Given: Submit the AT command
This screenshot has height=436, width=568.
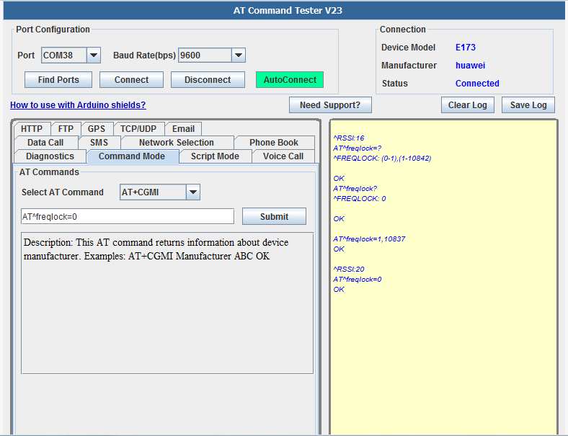Looking at the screenshot, I should [274, 216].
